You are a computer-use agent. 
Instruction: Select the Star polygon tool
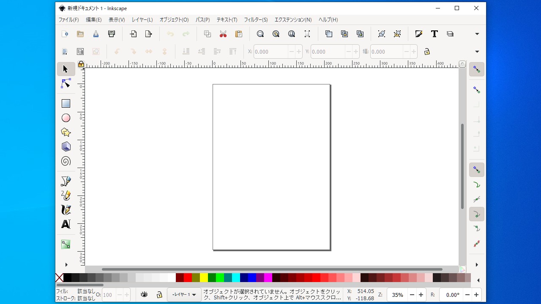pos(66,132)
